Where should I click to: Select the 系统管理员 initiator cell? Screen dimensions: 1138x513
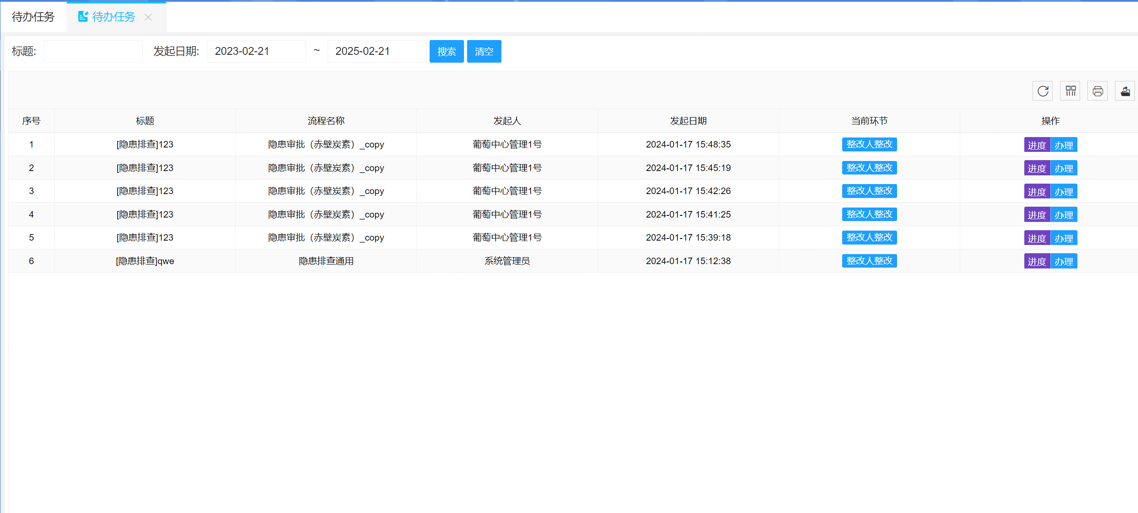click(507, 261)
